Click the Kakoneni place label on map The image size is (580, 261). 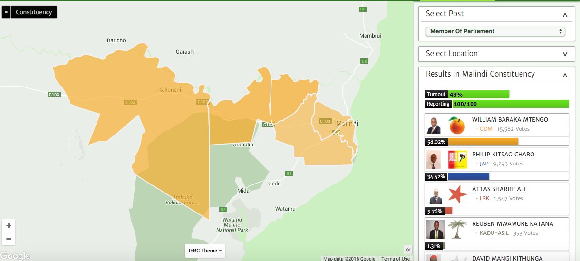[169, 90]
